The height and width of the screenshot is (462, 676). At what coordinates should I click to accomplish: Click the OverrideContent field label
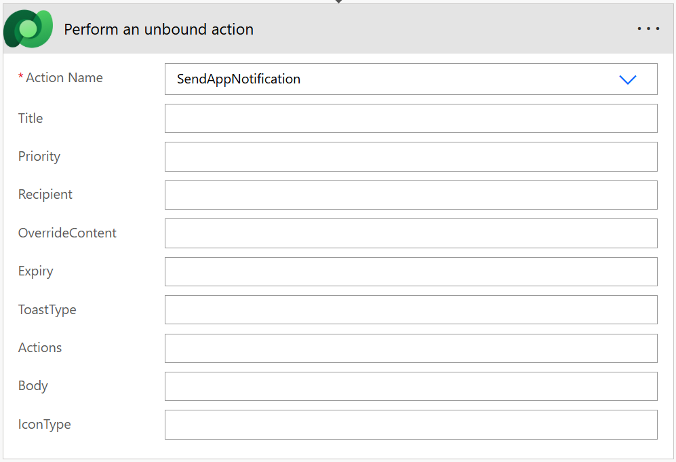click(x=67, y=233)
